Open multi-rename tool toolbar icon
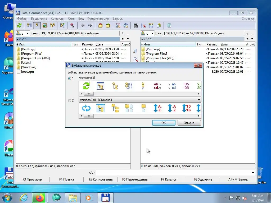Viewport: 271px width, 203px height. click(143, 26)
